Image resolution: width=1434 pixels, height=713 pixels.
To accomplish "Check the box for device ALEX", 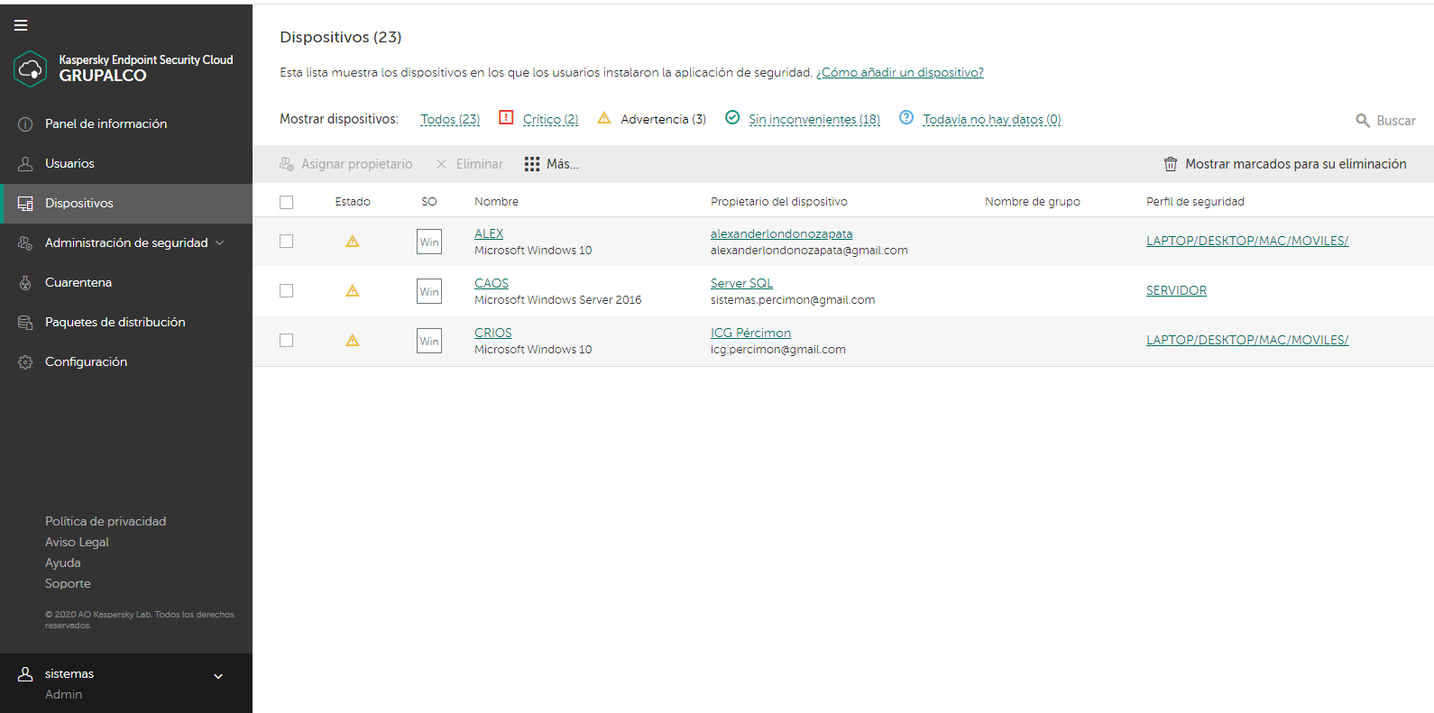I will 287,241.
